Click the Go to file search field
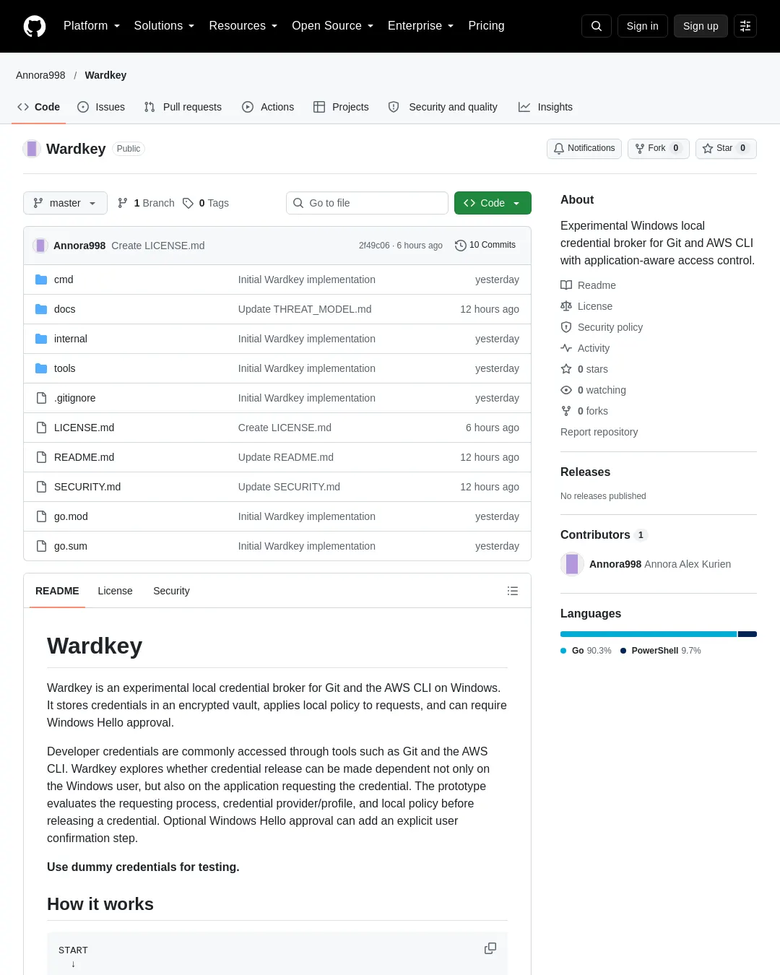The width and height of the screenshot is (780, 975). coord(367,203)
